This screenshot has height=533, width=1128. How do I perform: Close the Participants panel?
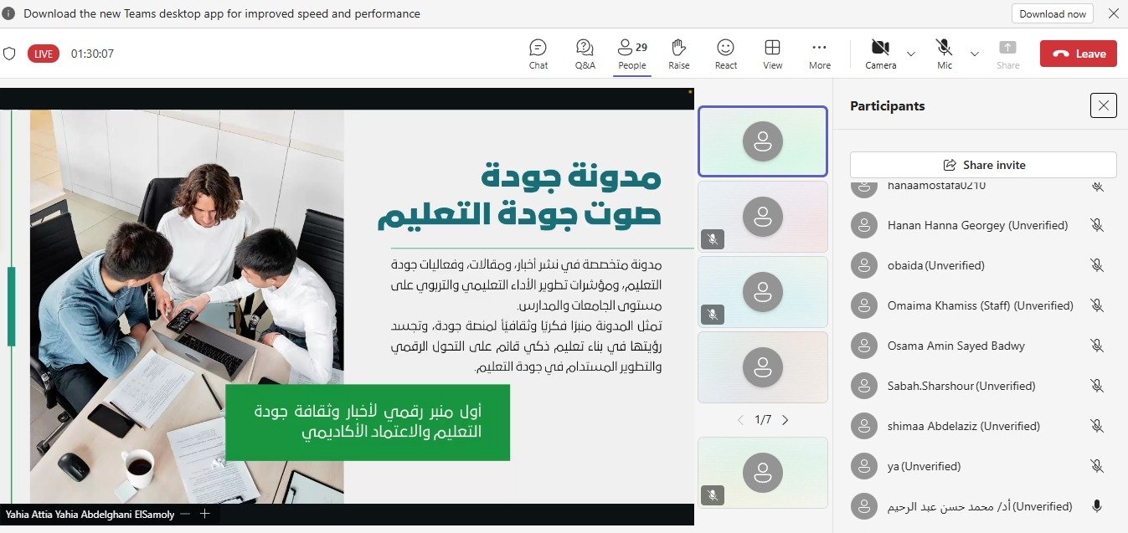1103,105
